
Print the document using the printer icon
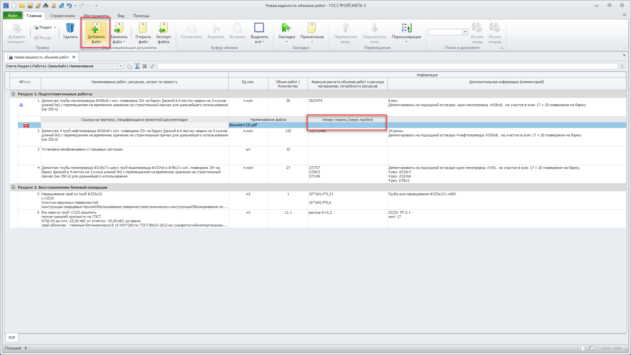tap(46, 6)
